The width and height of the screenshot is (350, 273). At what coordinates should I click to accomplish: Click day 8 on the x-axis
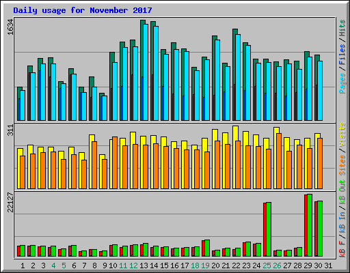click(94, 265)
